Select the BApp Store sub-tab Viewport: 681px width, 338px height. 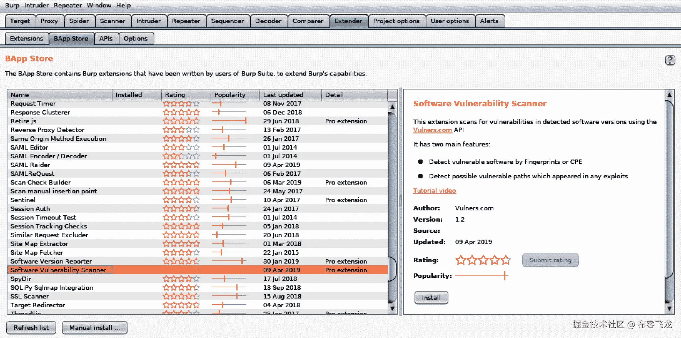click(x=71, y=38)
